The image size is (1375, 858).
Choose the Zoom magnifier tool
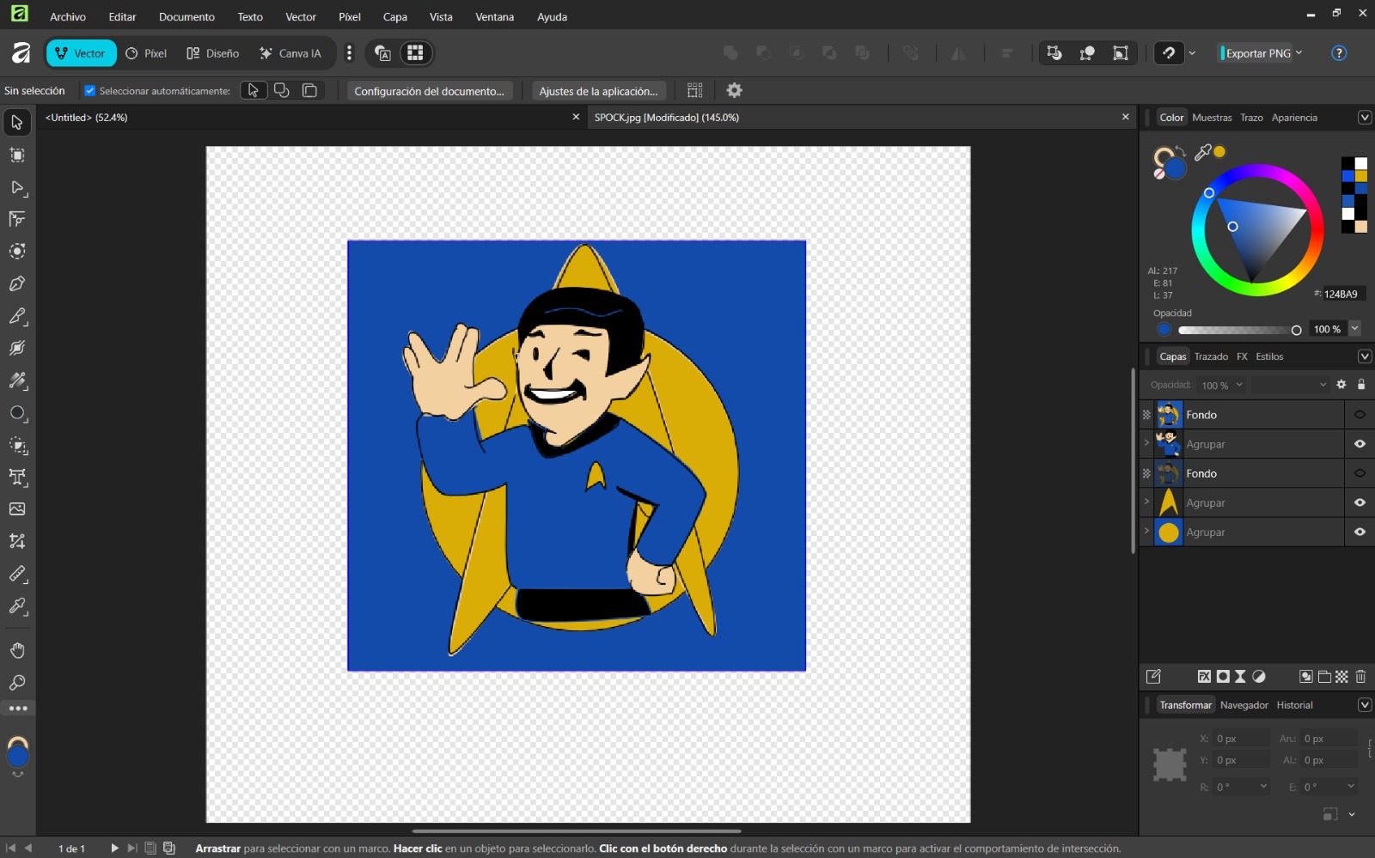(x=17, y=683)
